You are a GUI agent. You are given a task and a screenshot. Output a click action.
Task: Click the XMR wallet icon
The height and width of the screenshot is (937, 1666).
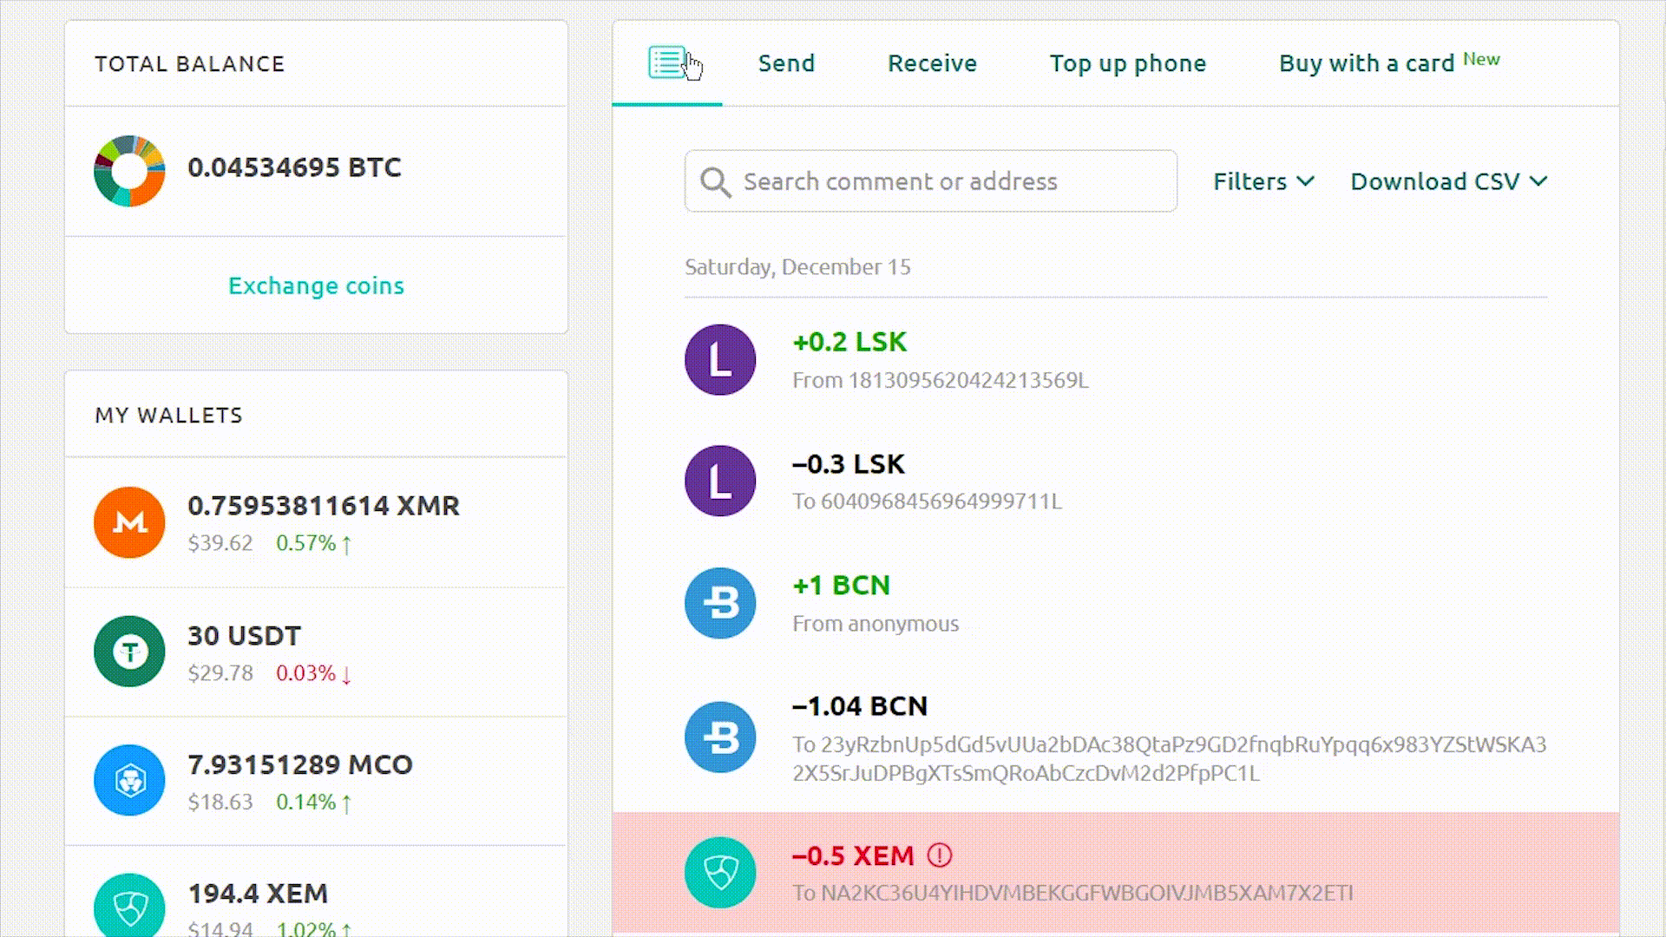128,523
